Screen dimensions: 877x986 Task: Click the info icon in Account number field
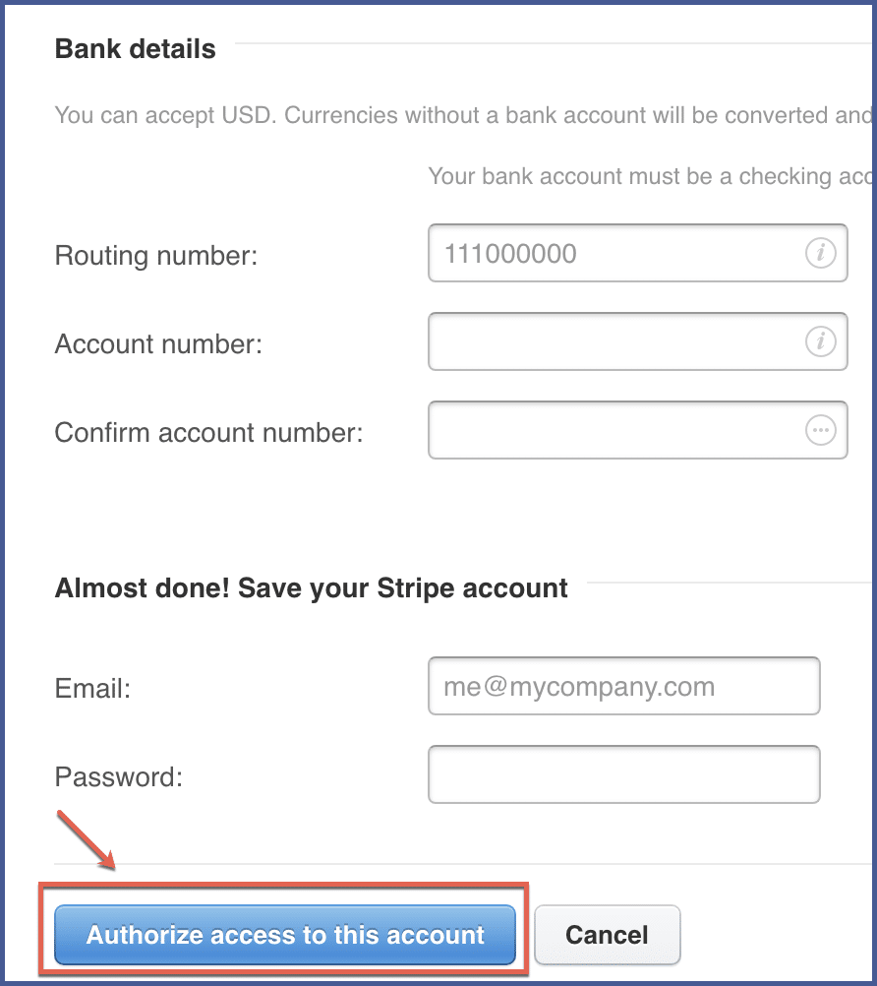tap(820, 341)
